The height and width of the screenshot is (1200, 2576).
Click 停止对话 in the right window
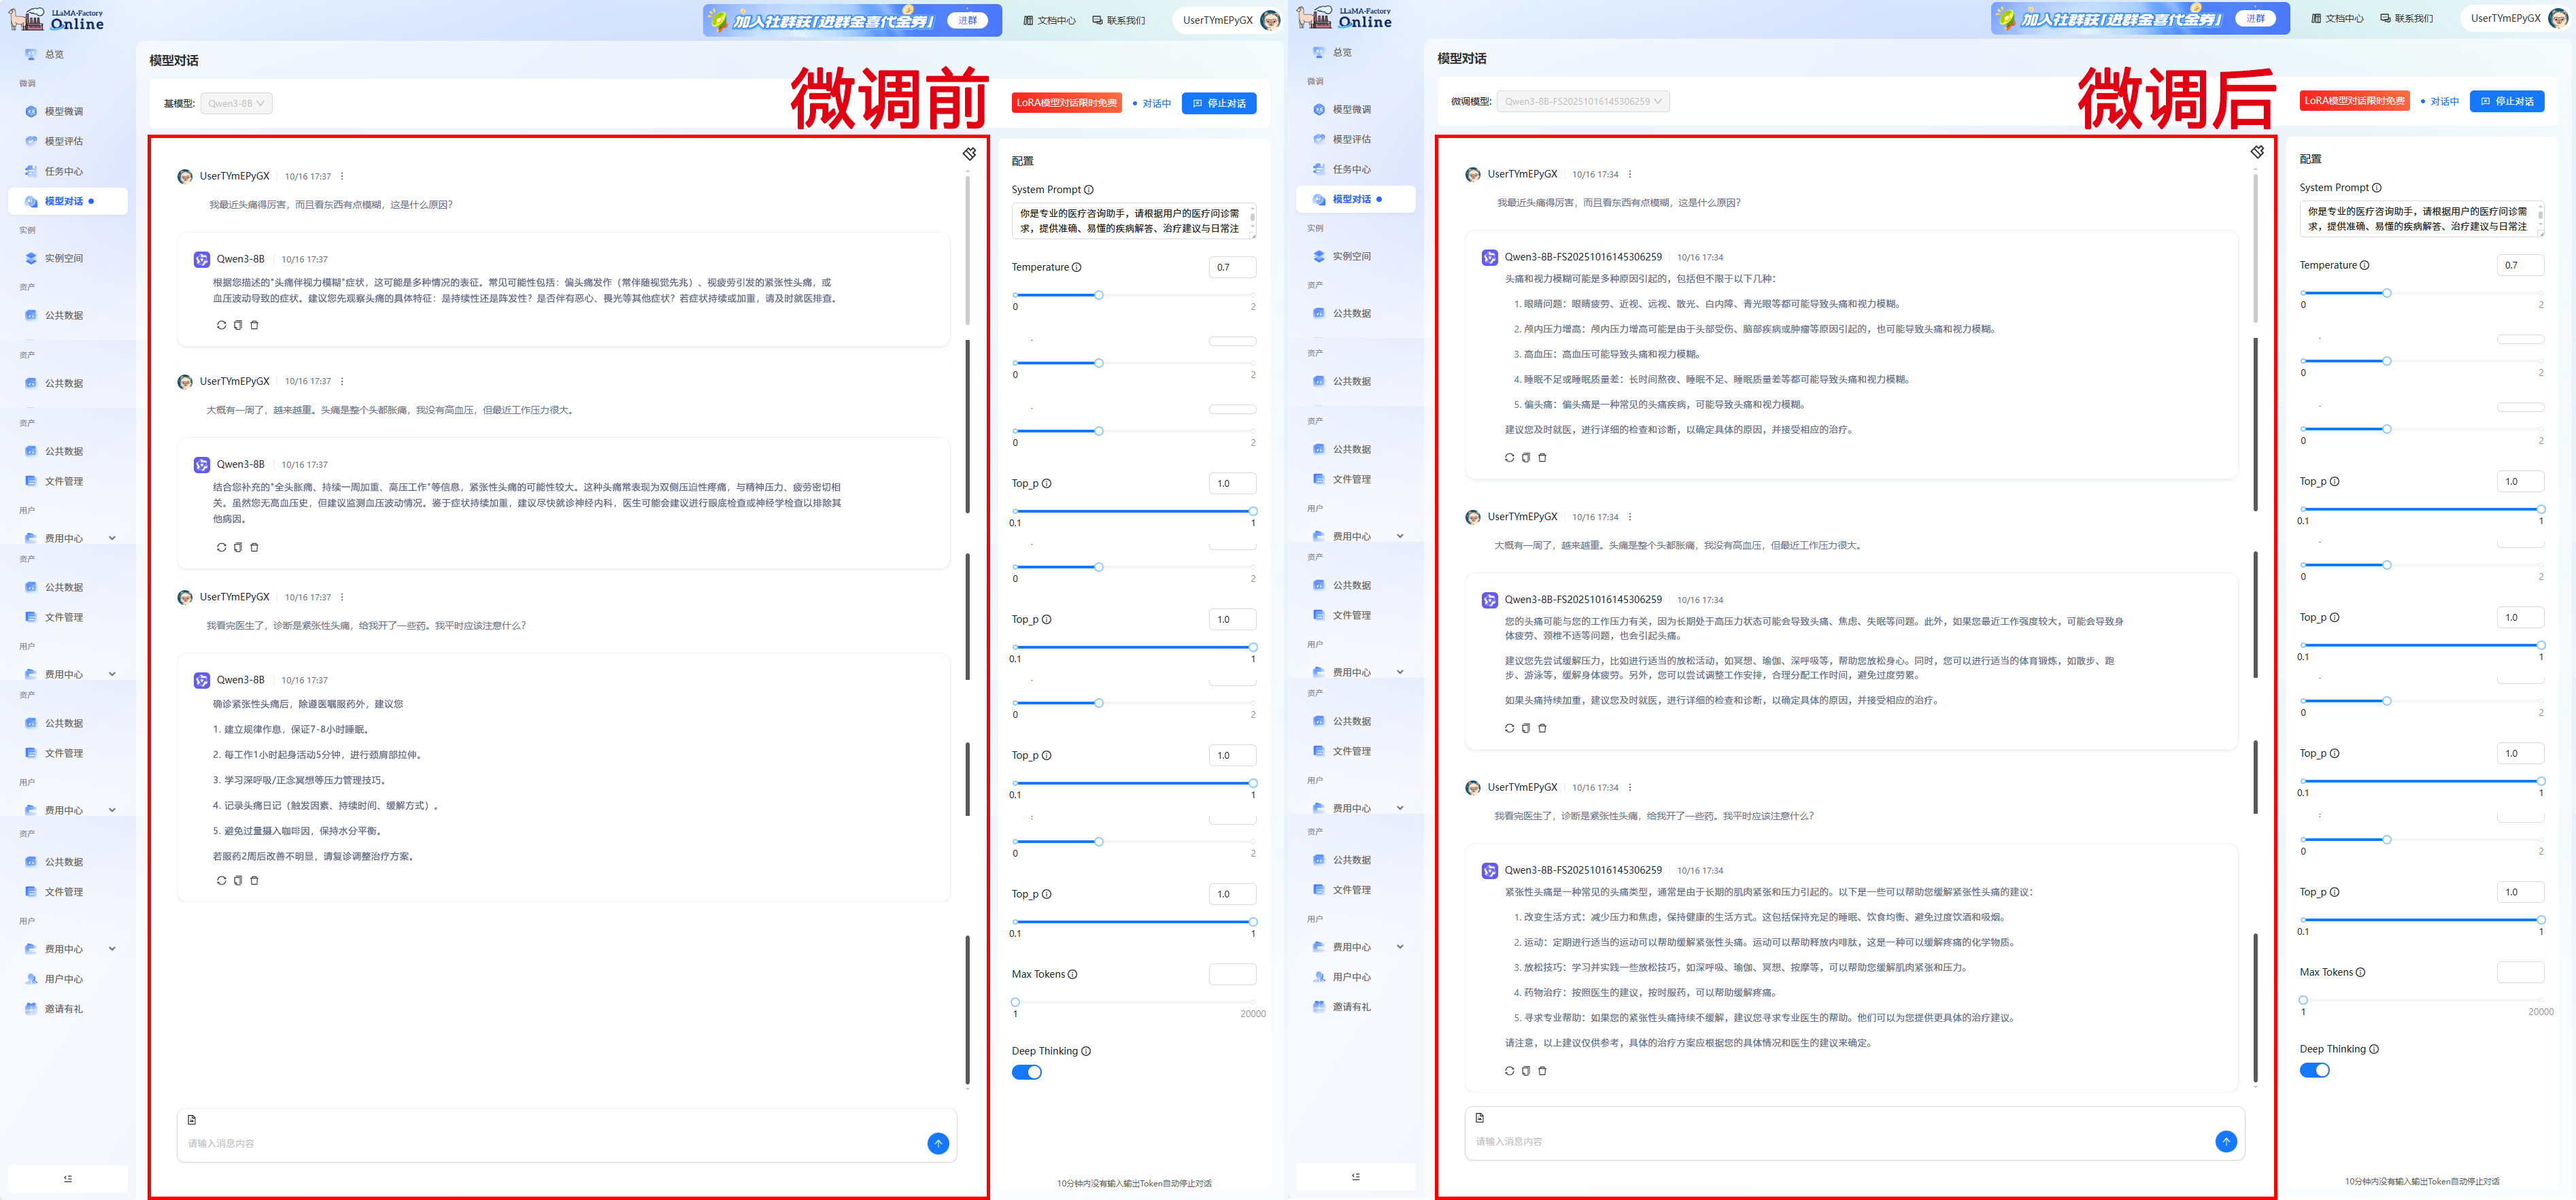click(2507, 101)
